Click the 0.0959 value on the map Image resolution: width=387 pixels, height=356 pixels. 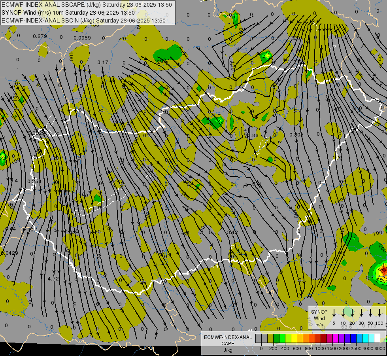coord(82,38)
